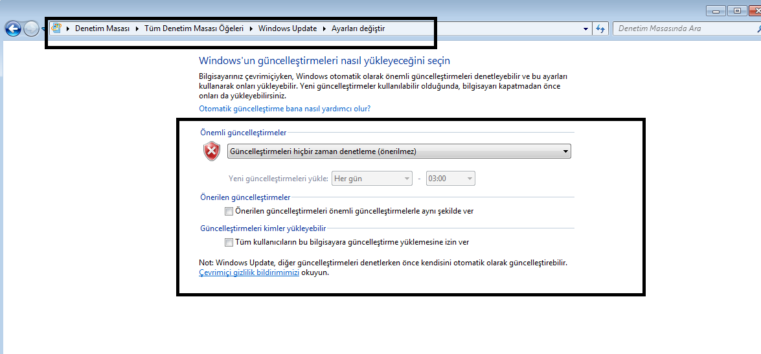This screenshot has height=354, width=761.
Task: Click the red shield warning icon
Action: (x=212, y=151)
